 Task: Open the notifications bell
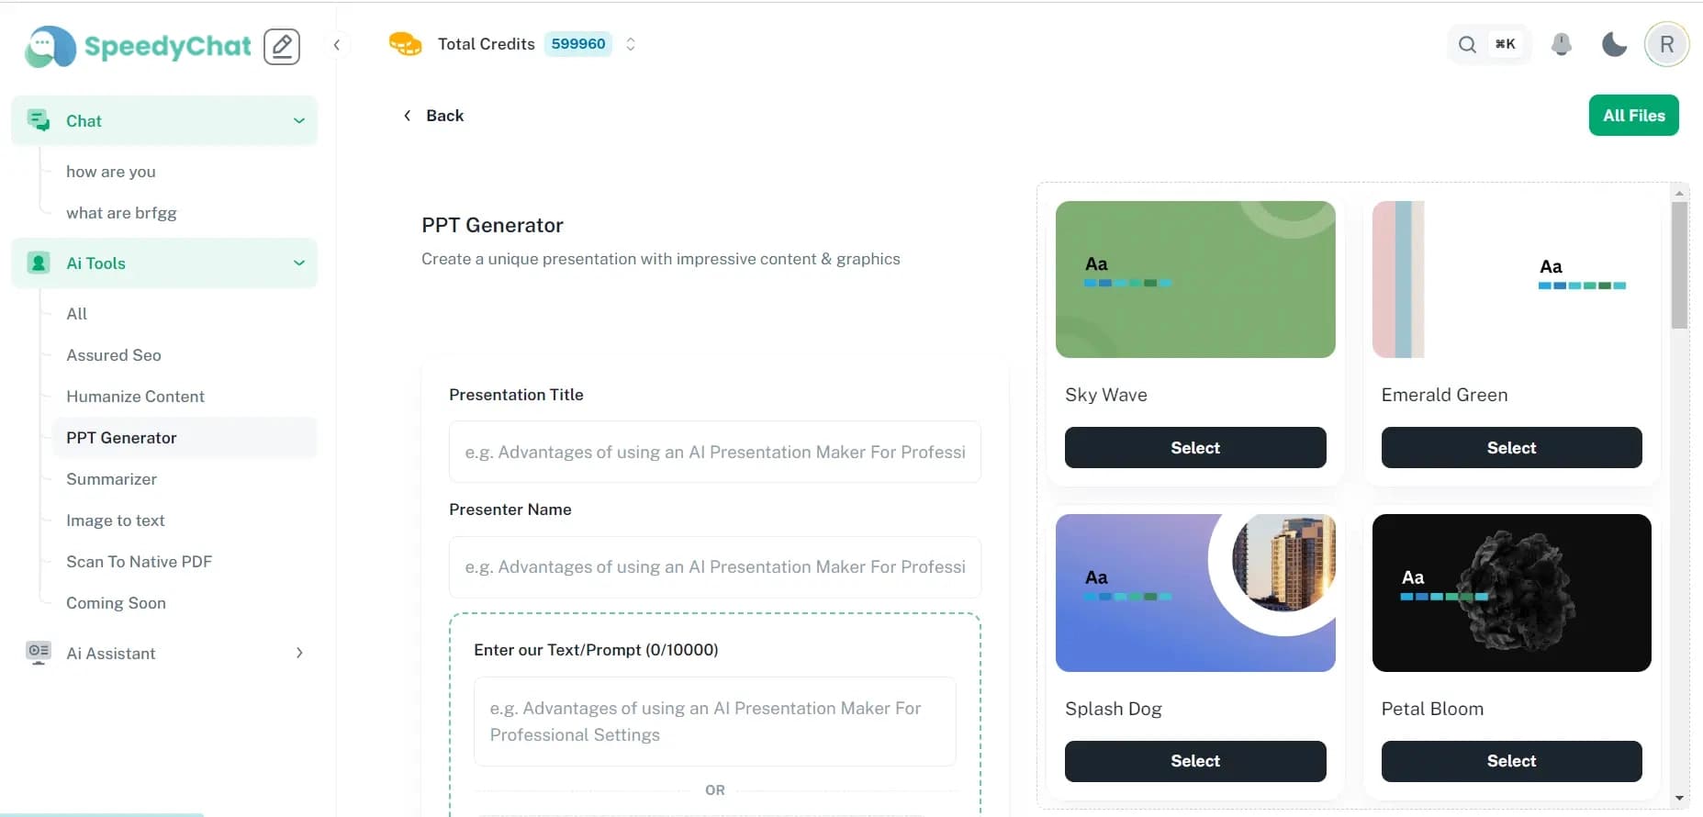(1561, 44)
